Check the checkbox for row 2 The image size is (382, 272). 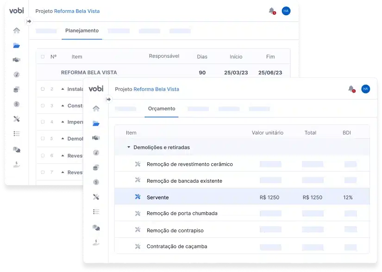point(43,89)
